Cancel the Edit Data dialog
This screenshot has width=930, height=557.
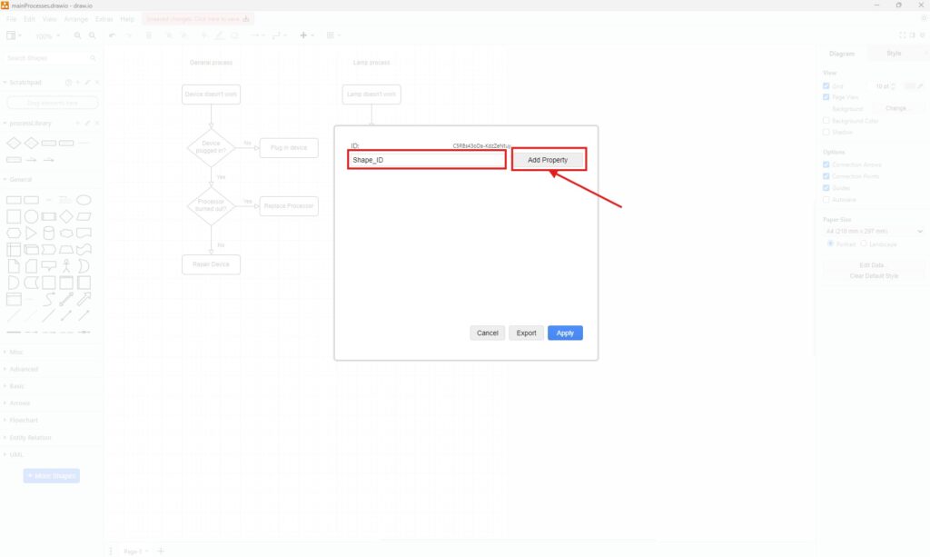coord(487,333)
